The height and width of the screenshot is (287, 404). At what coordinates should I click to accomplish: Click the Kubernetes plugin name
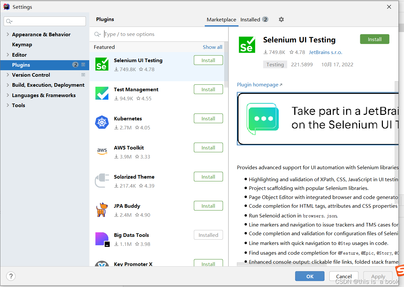click(x=128, y=118)
